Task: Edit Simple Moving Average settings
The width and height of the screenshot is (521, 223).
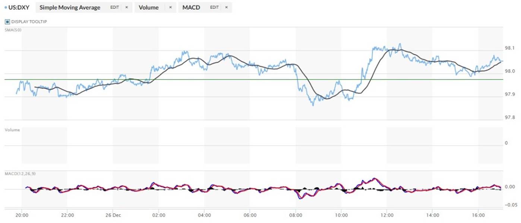Action: pyautogui.click(x=114, y=7)
